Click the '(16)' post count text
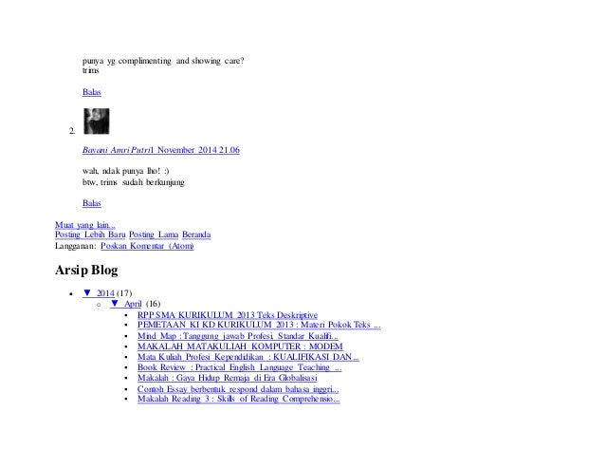605x468 pixels. pos(154,304)
